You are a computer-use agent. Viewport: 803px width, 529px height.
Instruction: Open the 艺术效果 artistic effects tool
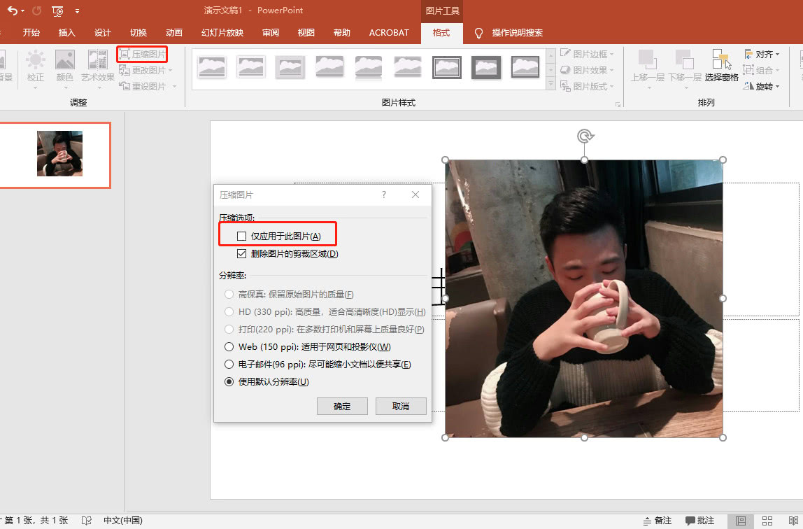(x=98, y=69)
